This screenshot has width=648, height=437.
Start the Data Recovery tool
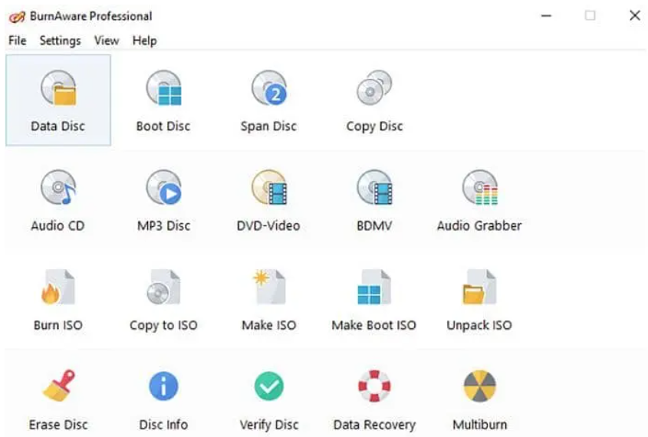tap(374, 400)
